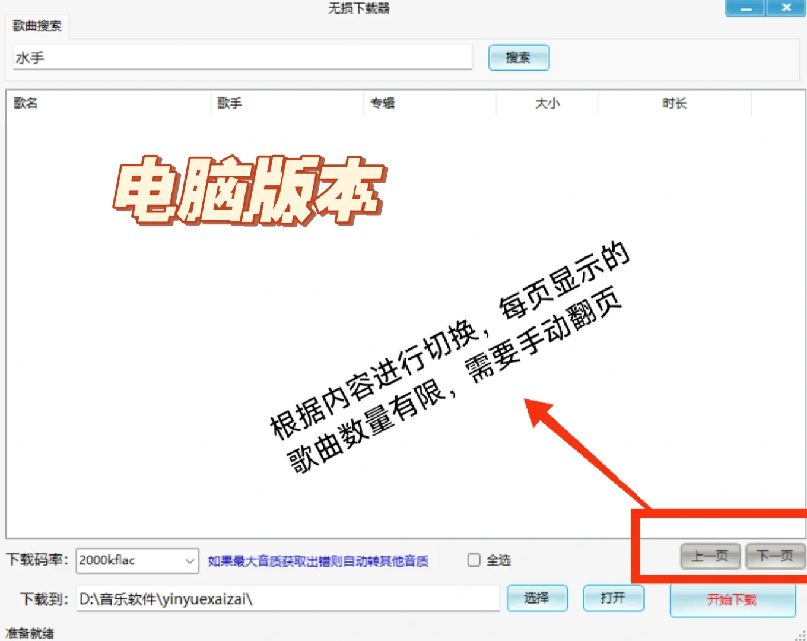Open the 下载码率 bitrate dropdown

tap(188, 560)
